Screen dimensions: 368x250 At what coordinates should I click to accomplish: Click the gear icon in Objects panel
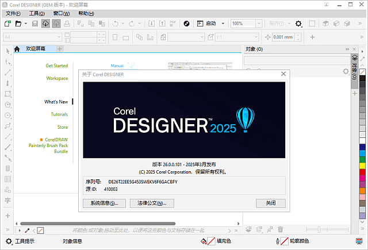tap(345, 71)
